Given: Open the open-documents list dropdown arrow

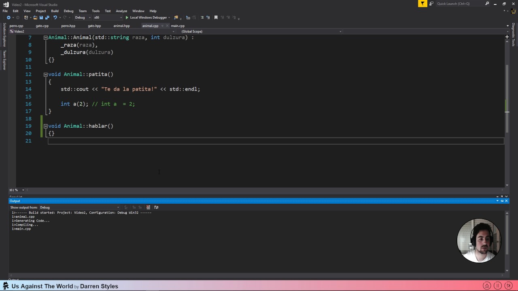Looking at the screenshot, I should (x=507, y=26).
